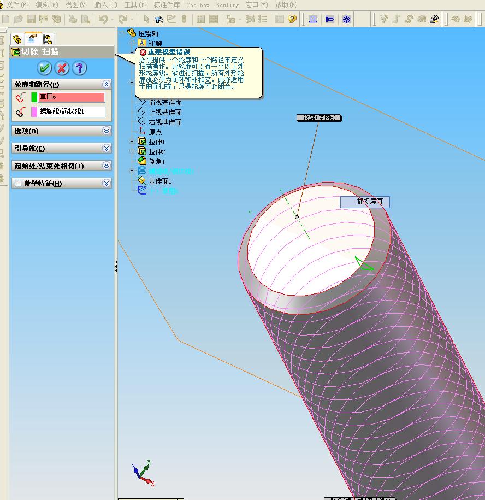Image resolution: width=485 pixels, height=500 pixels.
Task: Select the 拉伸2 extrude feature
Action: tap(157, 152)
